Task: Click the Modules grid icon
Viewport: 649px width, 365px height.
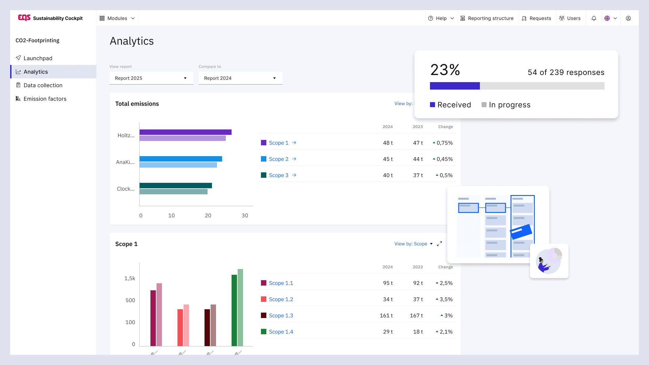Action: pyautogui.click(x=102, y=18)
